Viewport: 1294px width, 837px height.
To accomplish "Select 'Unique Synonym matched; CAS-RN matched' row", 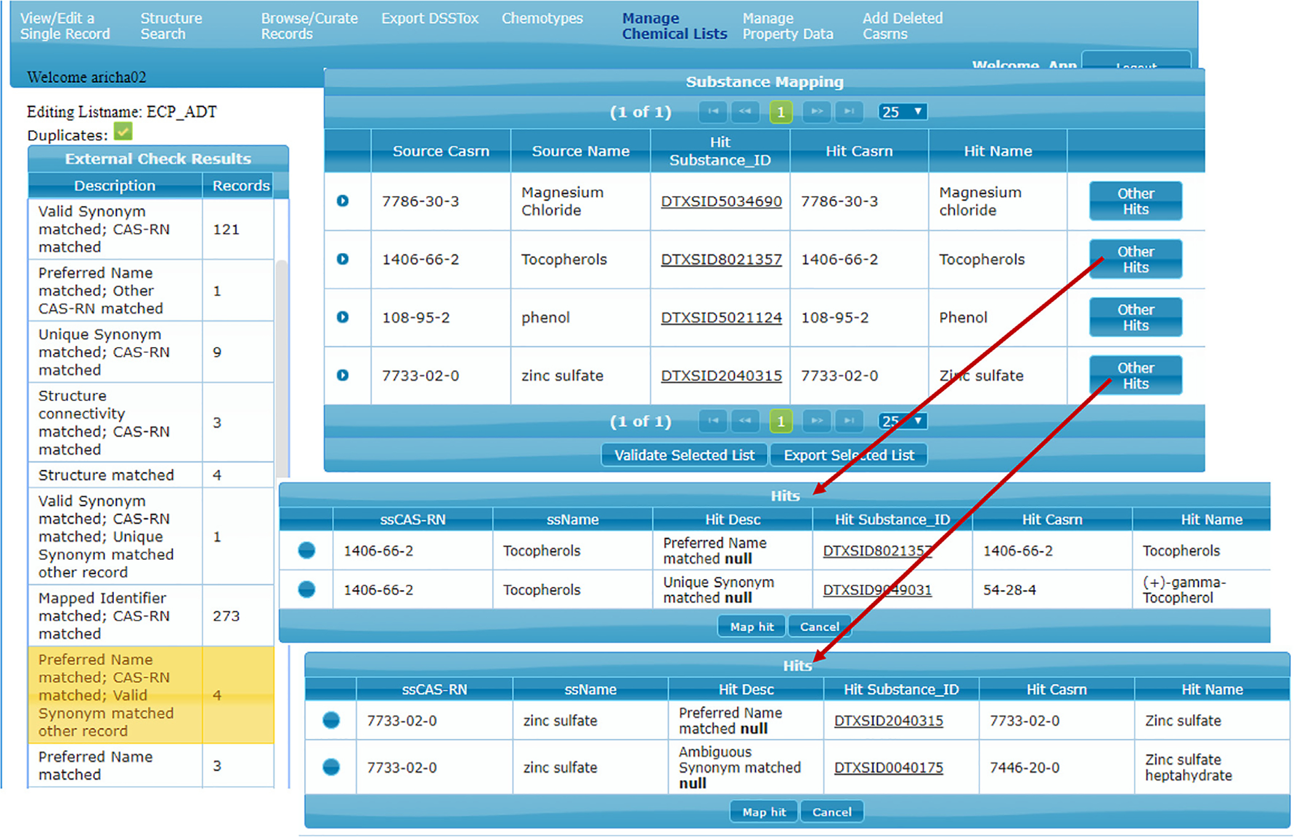I will coord(151,352).
